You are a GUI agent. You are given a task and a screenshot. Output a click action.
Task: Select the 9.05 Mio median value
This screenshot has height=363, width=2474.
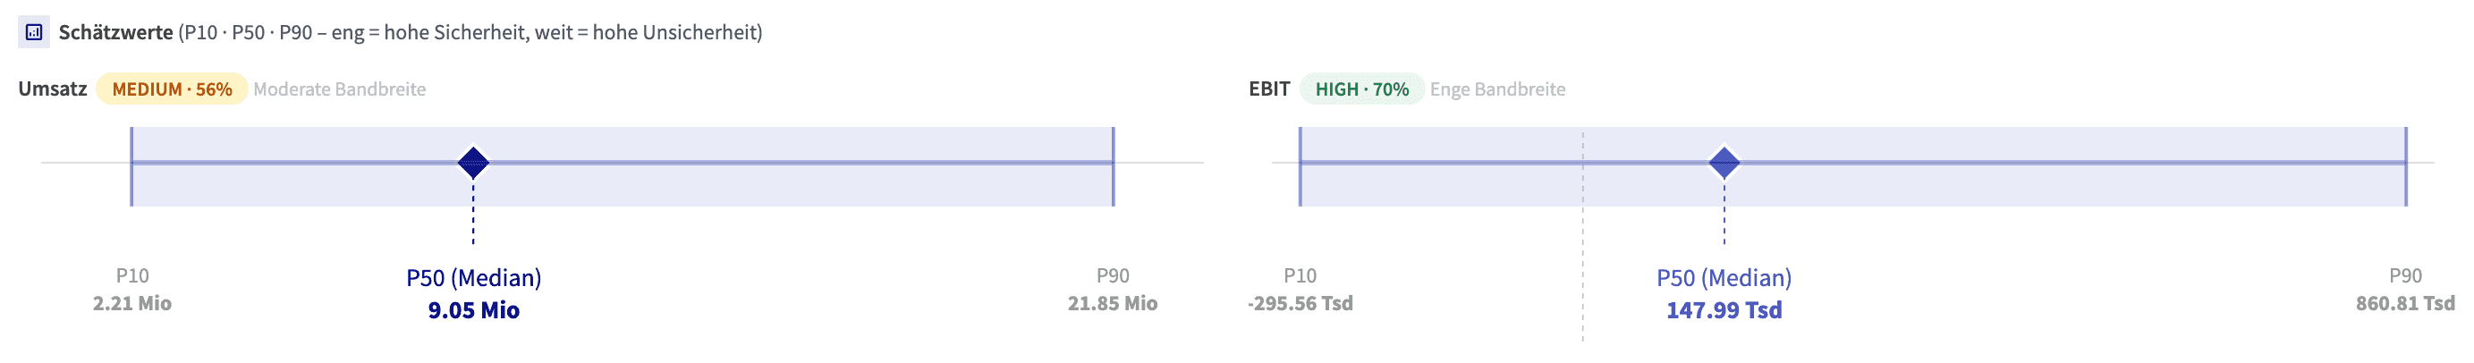[473, 310]
